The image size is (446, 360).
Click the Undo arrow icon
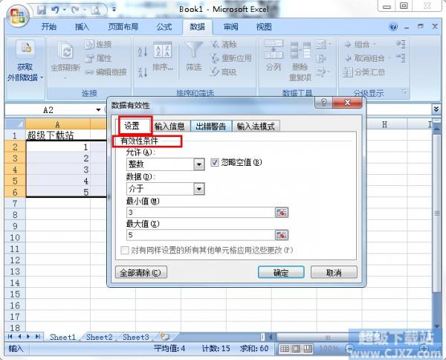pyautogui.click(x=55, y=10)
